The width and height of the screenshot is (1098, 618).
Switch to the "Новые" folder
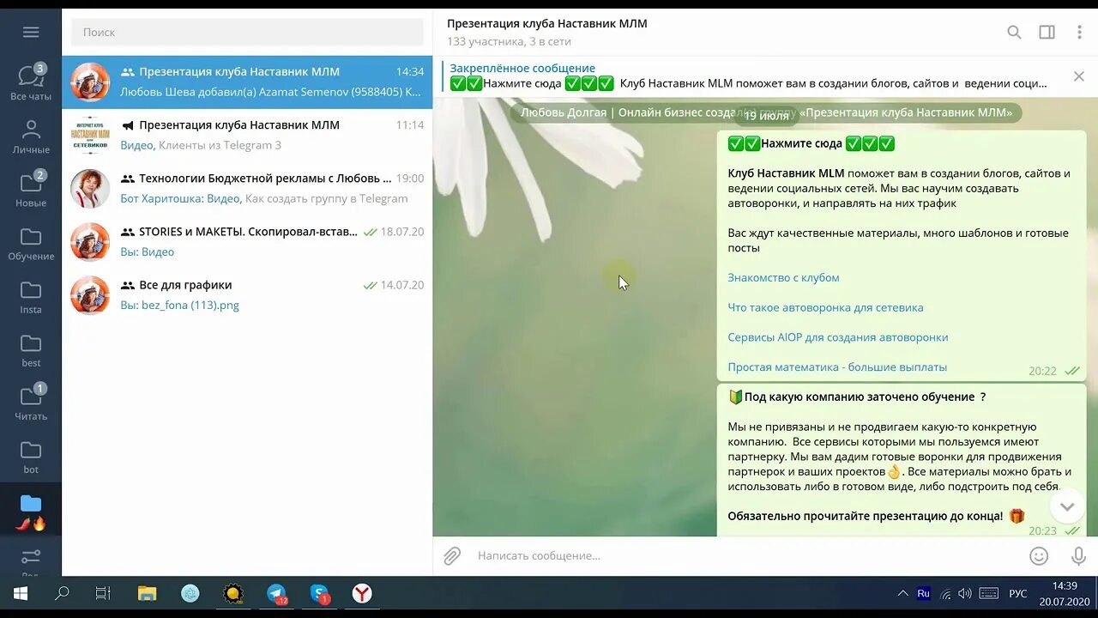coord(31,190)
